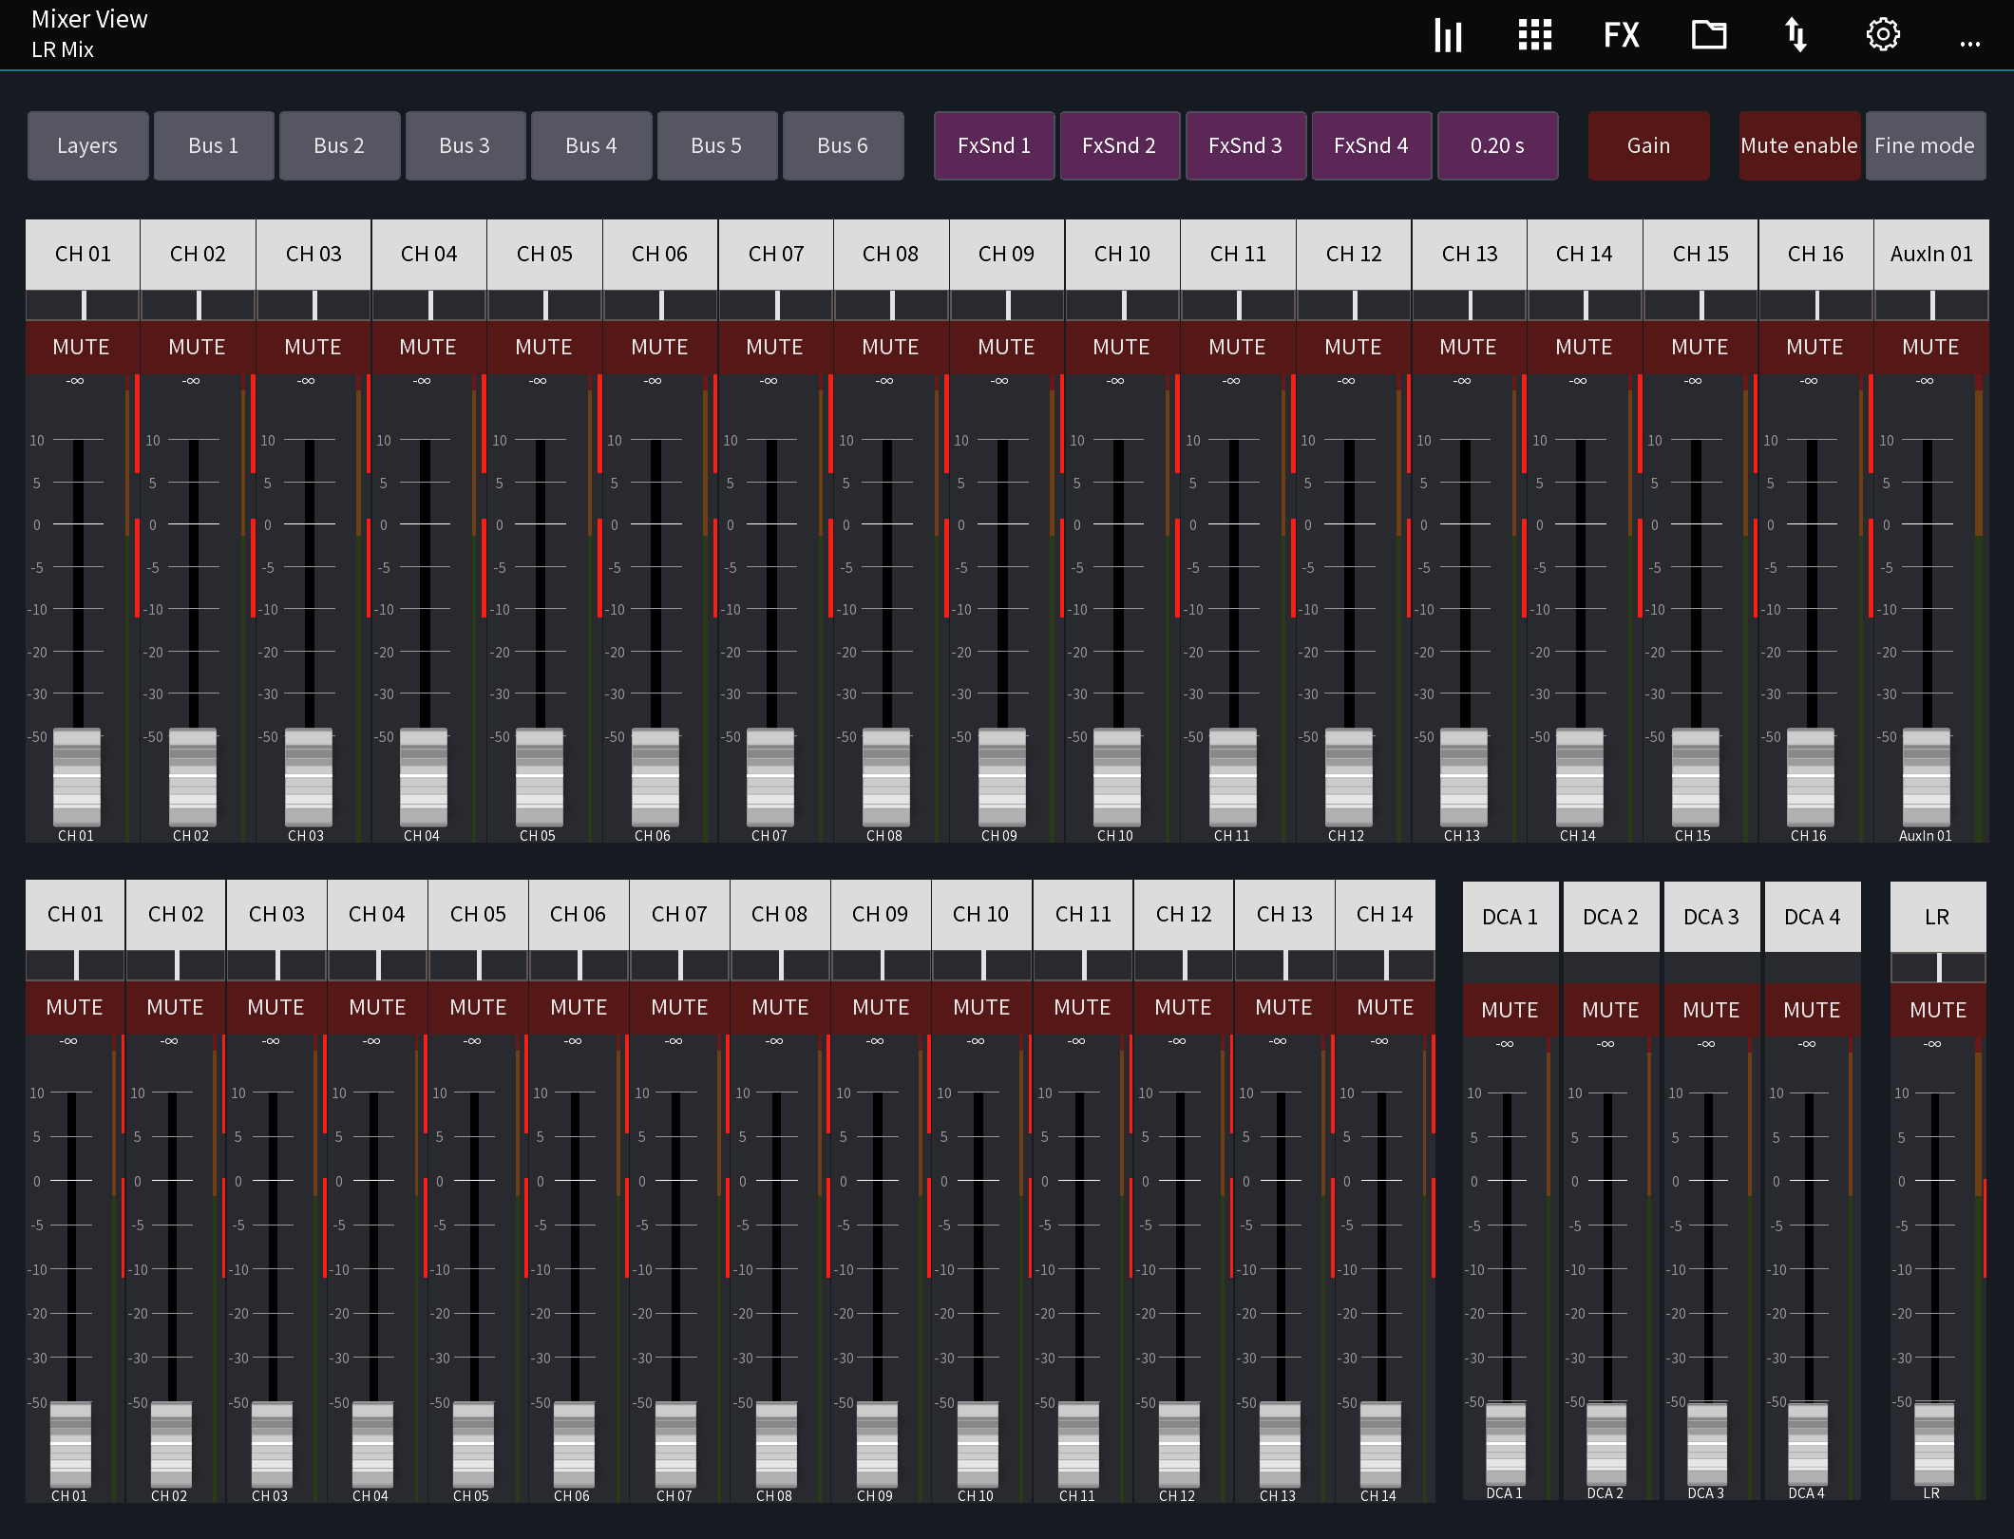The width and height of the screenshot is (2014, 1539).
Task: Open the scenes and snapshots browser
Action: pos(1709,34)
